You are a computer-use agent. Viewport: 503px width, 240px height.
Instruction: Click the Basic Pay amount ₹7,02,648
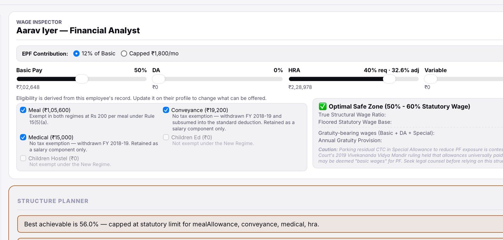pyautogui.click(x=28, y=87)
